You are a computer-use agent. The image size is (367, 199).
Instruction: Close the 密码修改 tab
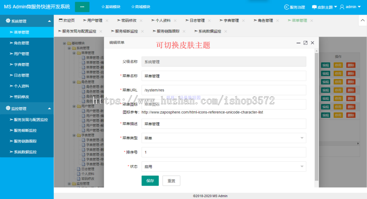[141, 21]
